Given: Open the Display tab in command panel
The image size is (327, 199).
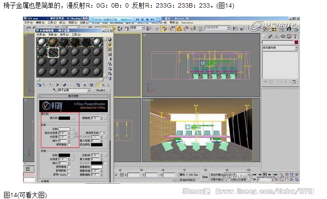Looking at the screenshot, I should point(289,36).
